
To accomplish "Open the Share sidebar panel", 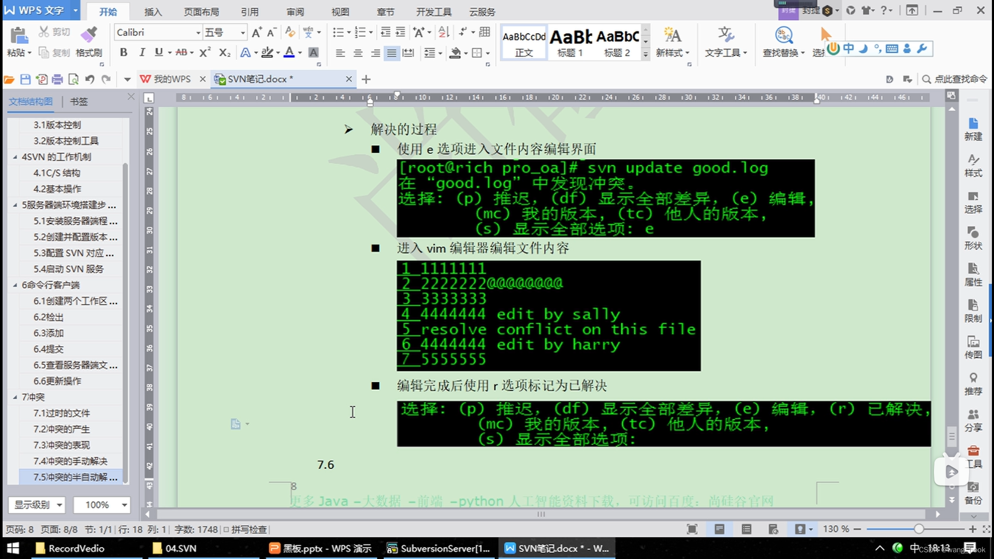I will (973, 420).
